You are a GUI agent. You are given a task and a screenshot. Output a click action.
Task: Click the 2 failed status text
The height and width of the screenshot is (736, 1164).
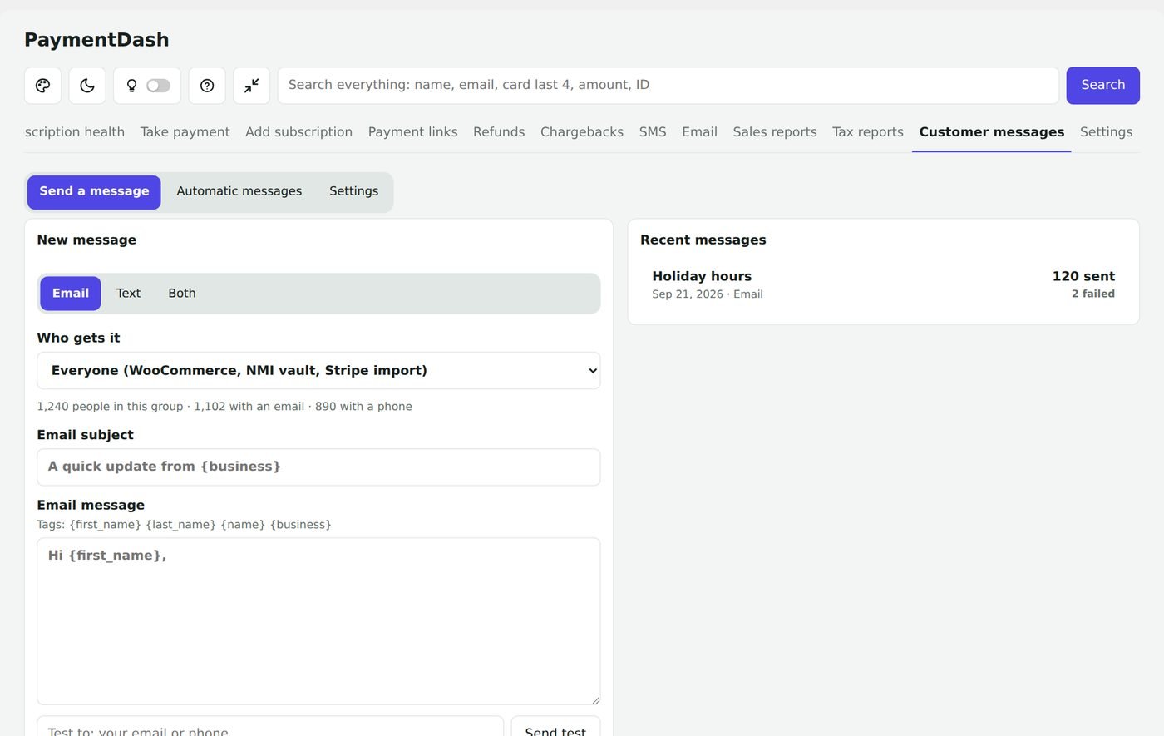tap(1093, 294)
